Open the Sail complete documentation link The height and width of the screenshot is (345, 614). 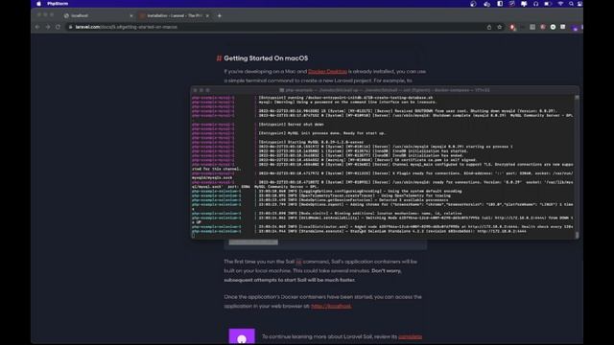410,336
